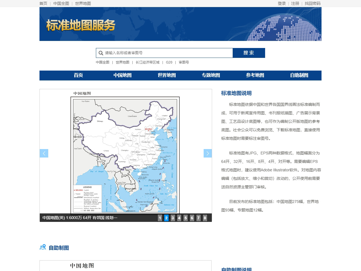
Task: Switch to the 中国地图 tab
Action: [x=122, y=75]
